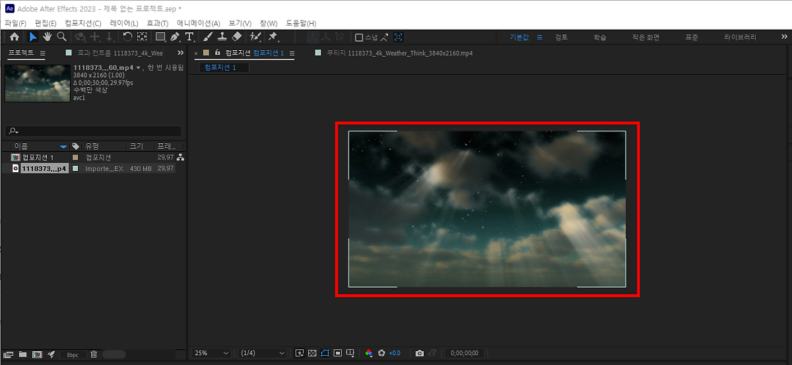Expand the hidden panel tabs chevron
This screenshot has width=792, height=365.
pyautogui.click(x=181, y=53)
